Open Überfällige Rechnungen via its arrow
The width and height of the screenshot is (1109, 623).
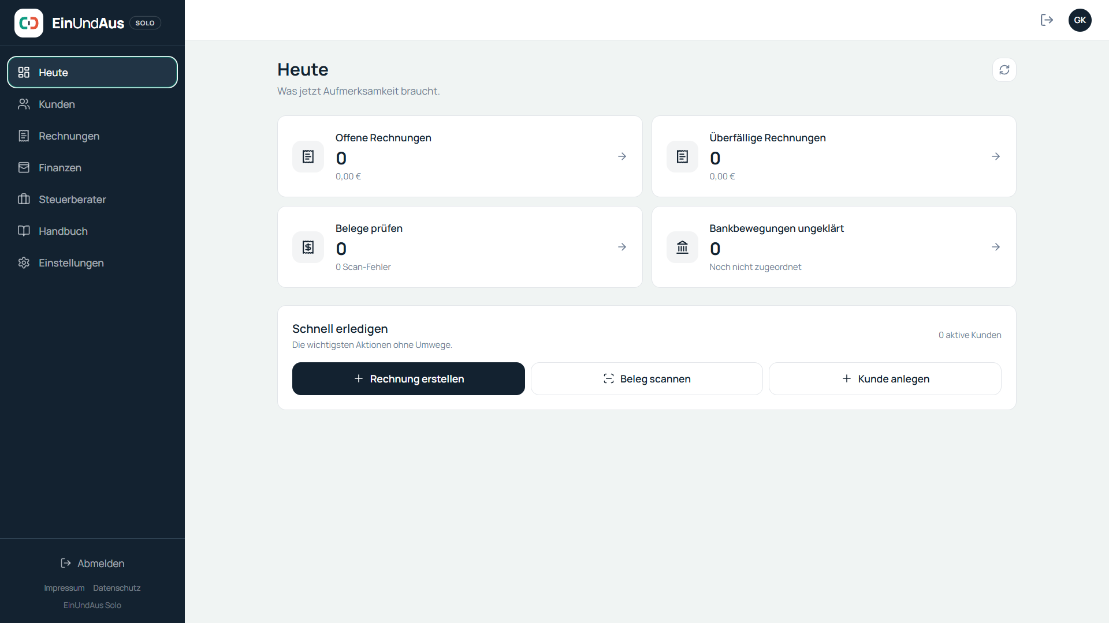pyautogui.click(x=996, y=156)
